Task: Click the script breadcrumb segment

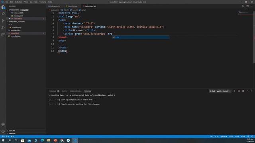Action: pyautogui.click(x=82, y=10)
